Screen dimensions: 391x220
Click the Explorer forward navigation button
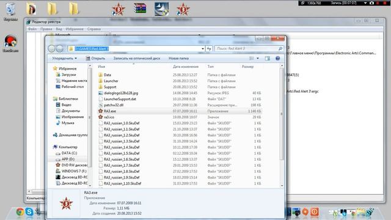60,49
